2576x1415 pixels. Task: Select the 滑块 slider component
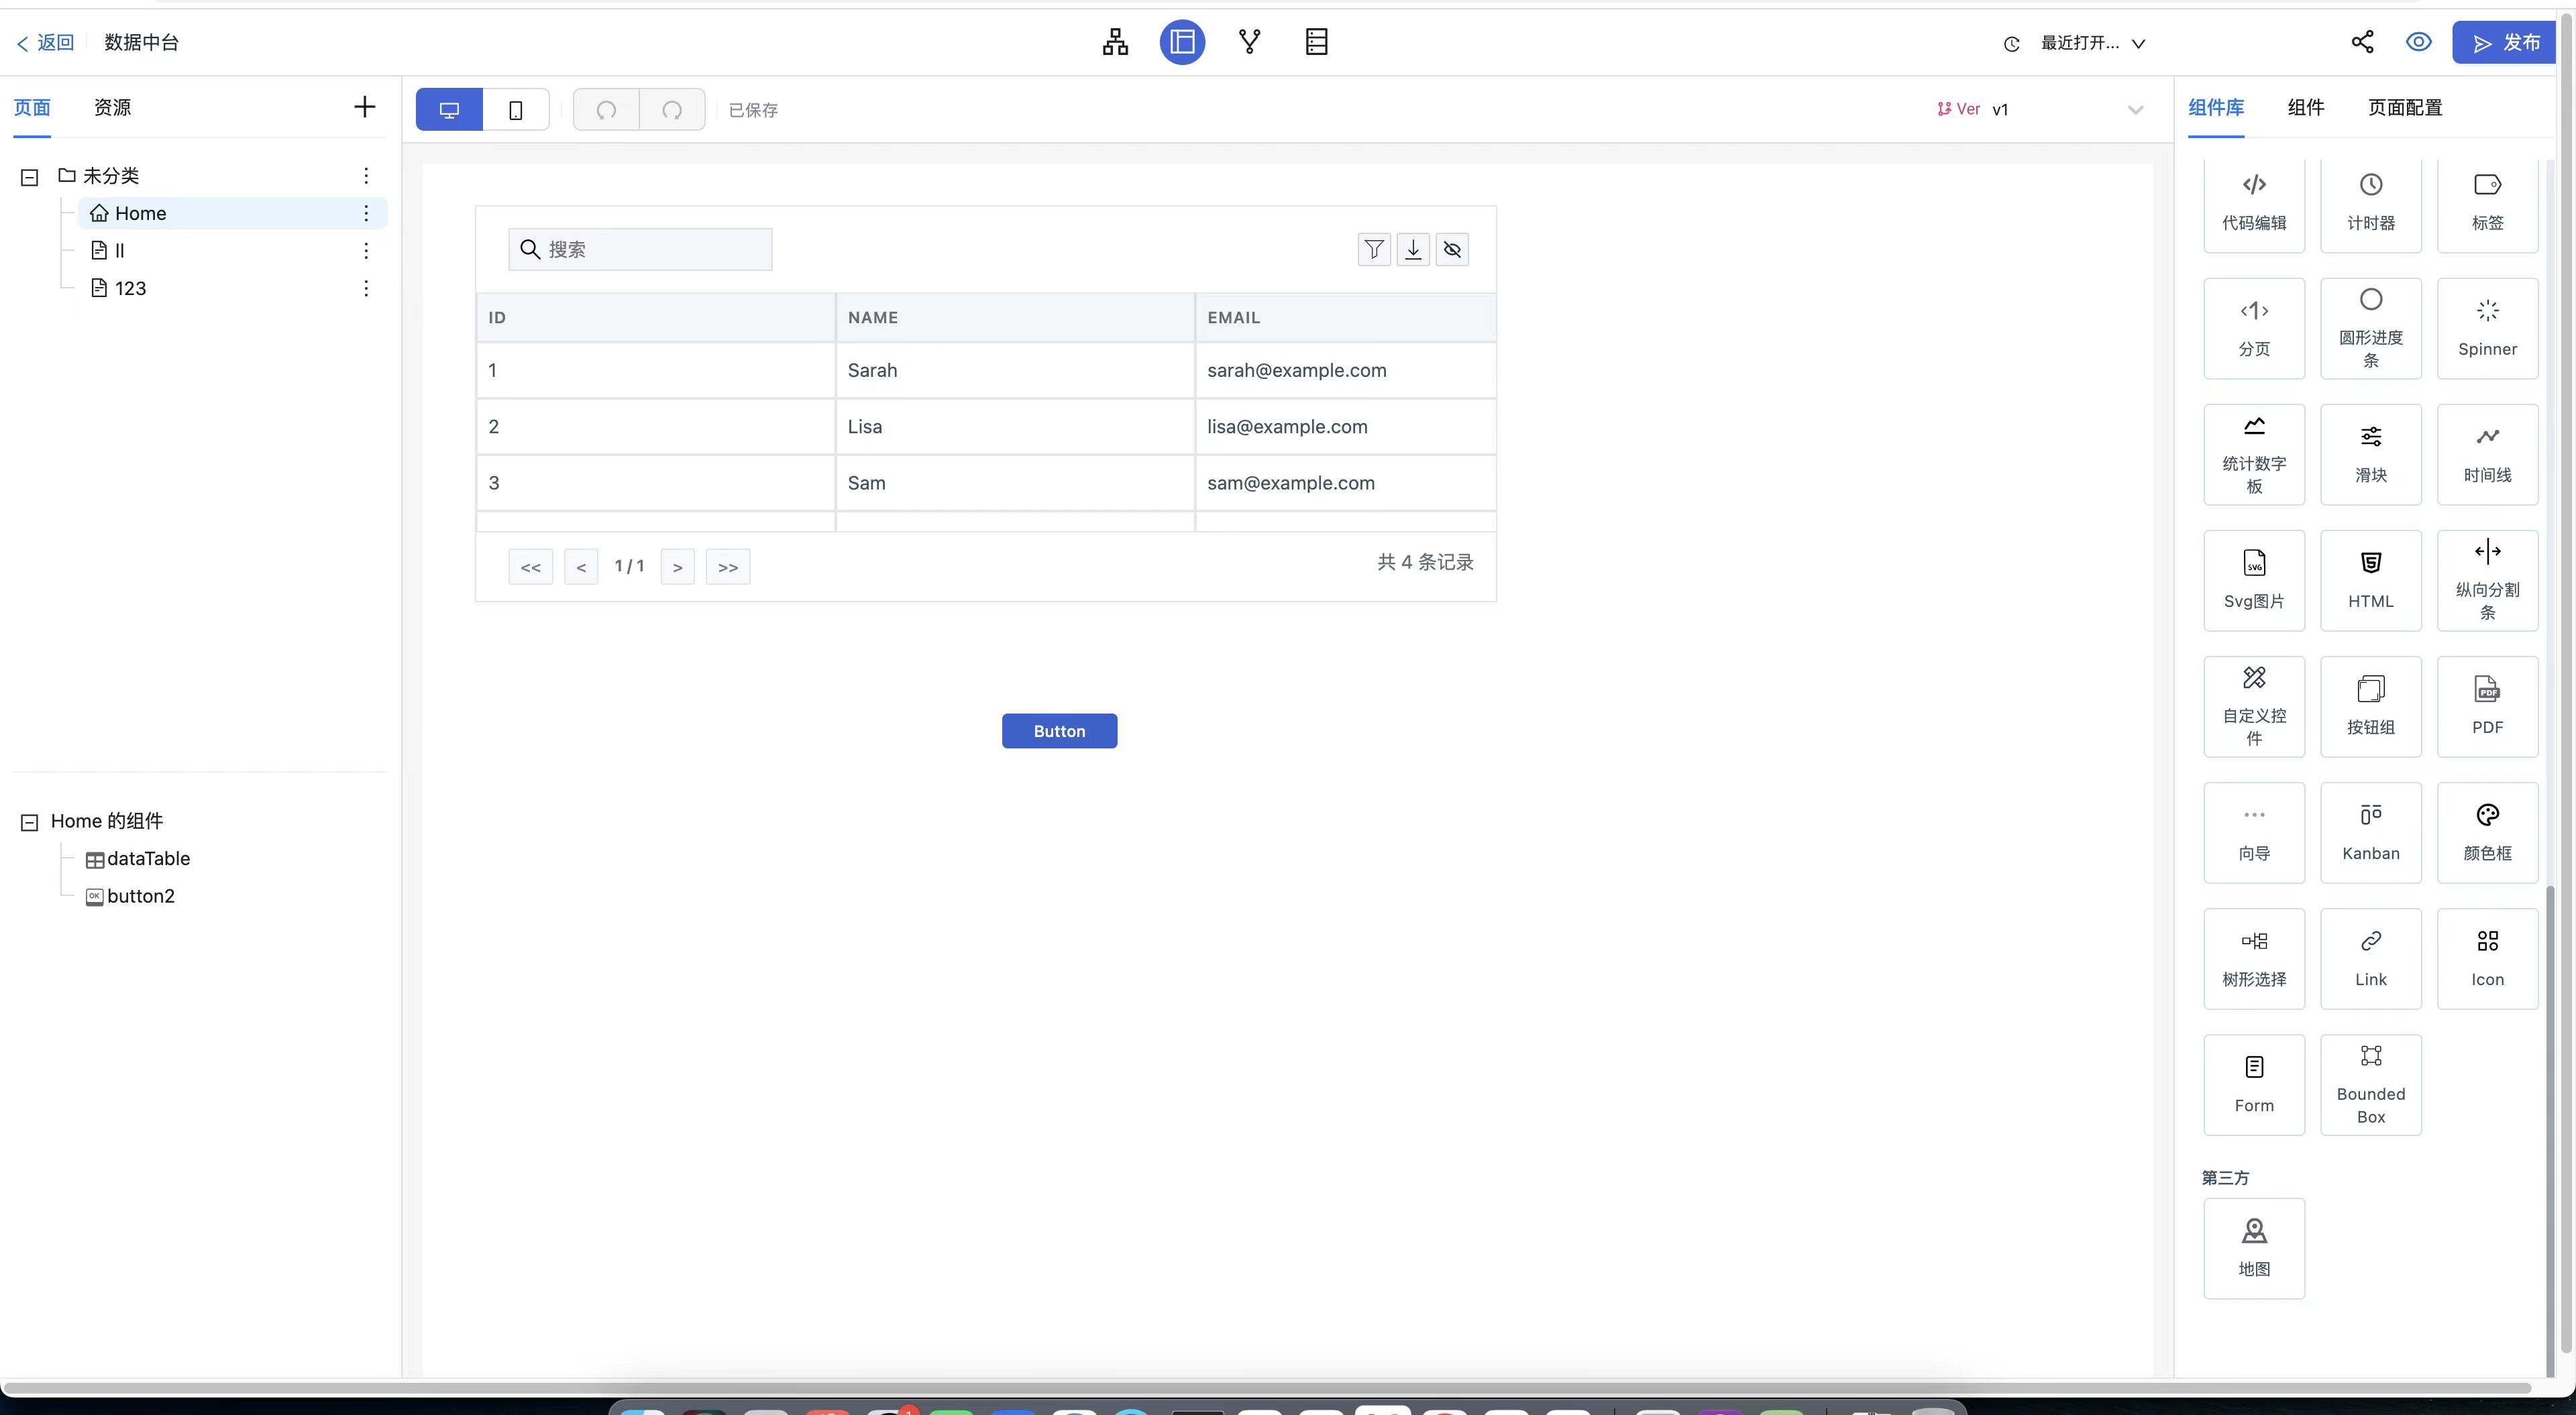[2371, 454]
